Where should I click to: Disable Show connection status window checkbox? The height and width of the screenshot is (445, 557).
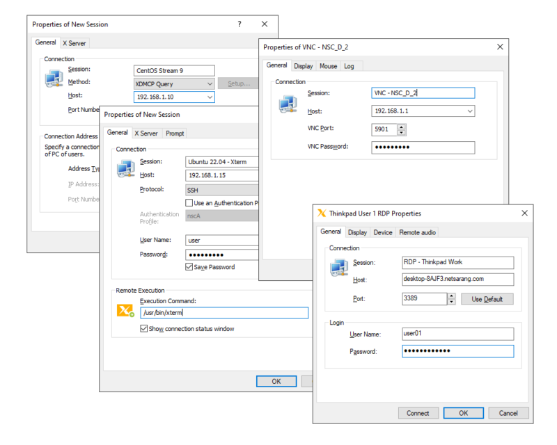[x=144, y=329]
